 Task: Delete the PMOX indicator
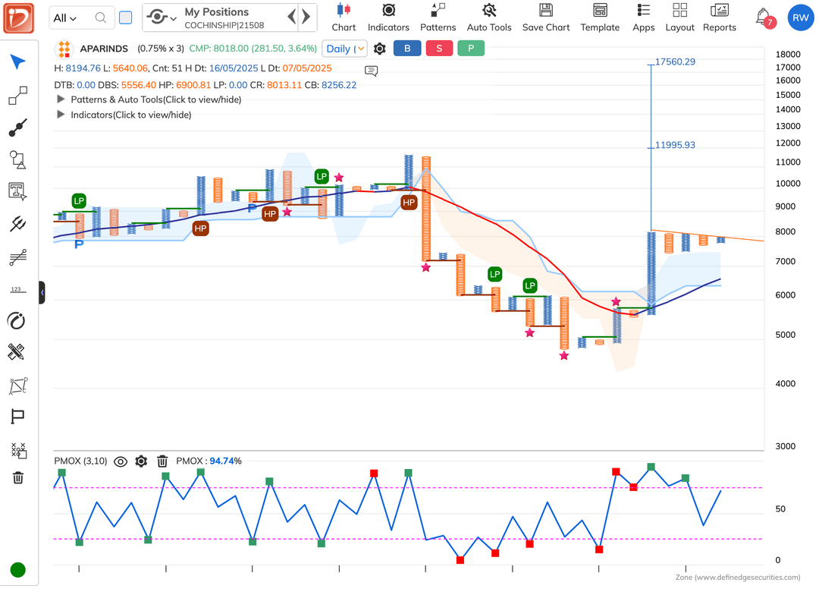[x=162, y=461]
